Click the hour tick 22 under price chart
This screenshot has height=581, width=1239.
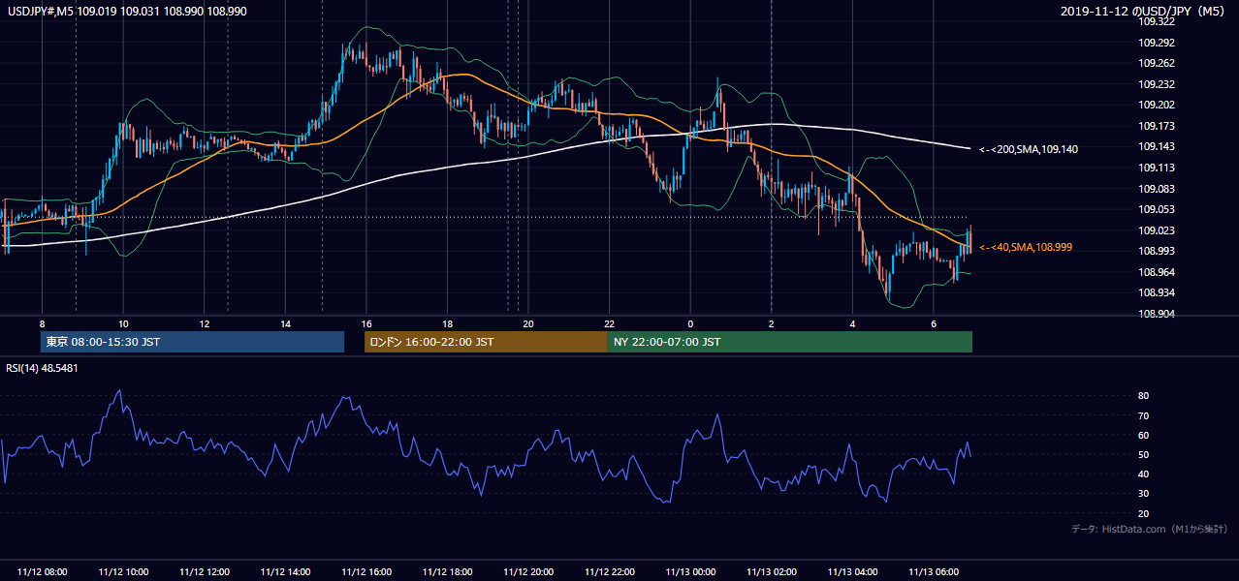pyautogui.click(x=609, y=322)
